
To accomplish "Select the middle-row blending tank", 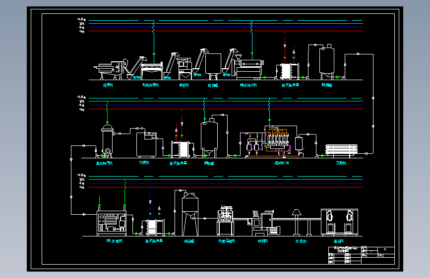I will [x=209, y=138].
